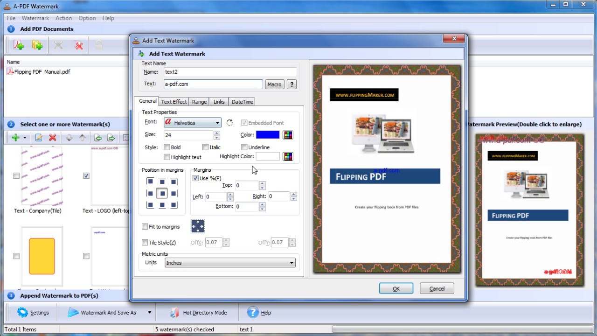The width and height of the screenshot is (597, 336).
Task: Click the gray Remove selected document icon
Action: click(x=58, y=45)
